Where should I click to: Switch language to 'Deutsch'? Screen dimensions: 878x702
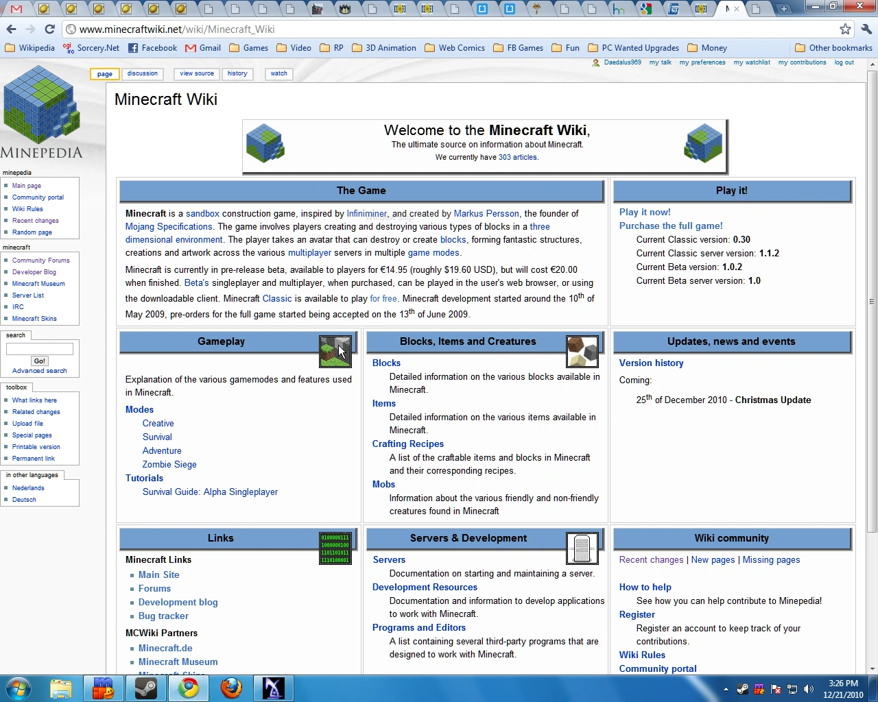[24, 500]
